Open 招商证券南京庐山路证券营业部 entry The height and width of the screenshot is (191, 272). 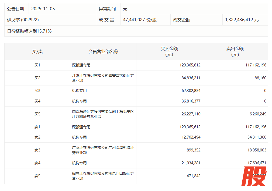tap(103, 176)
